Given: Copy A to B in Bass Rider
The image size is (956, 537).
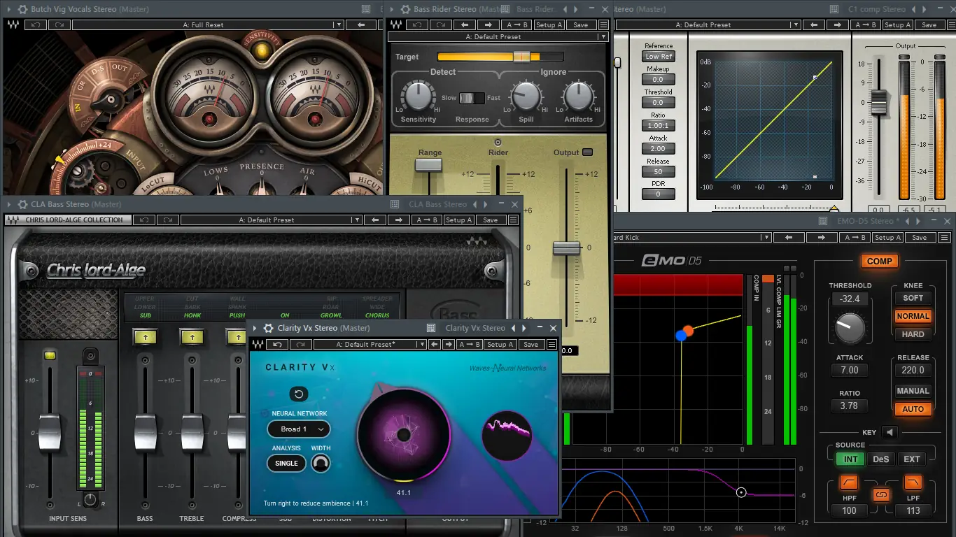Looking at the screenshot, I should click(x=515, y=24).
